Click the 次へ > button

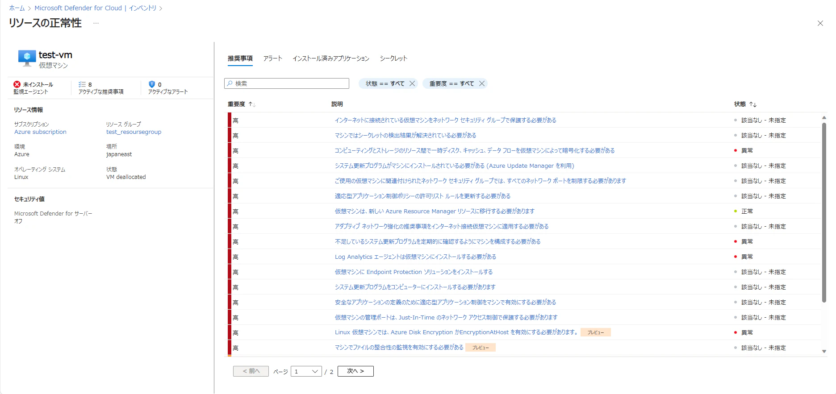point(355,371)
